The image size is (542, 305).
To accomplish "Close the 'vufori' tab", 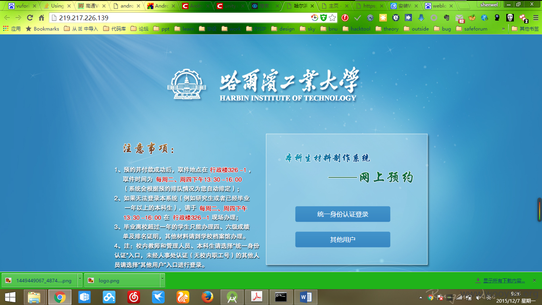I will tap(35, 6).
